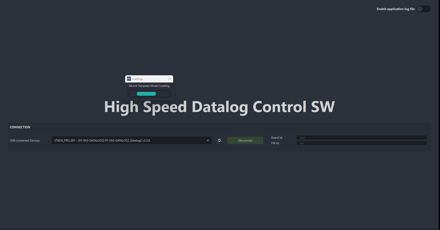Click the Loading... dialog title
Viewport: 440px width, 230px height.
(x=138, y=79)
